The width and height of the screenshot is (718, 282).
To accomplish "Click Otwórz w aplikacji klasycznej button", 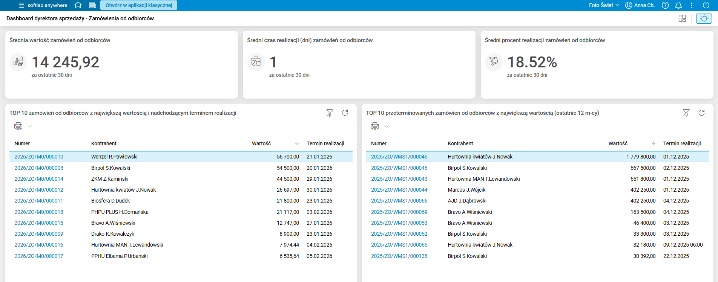I will click(139, 5).
